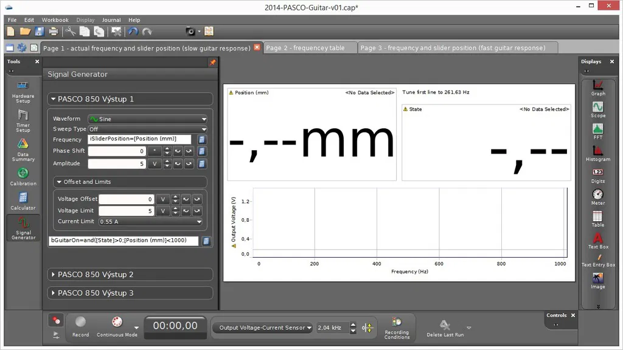623x350 pixels.
Task: Open the Timer Setup tool
Action: (23, 121)
